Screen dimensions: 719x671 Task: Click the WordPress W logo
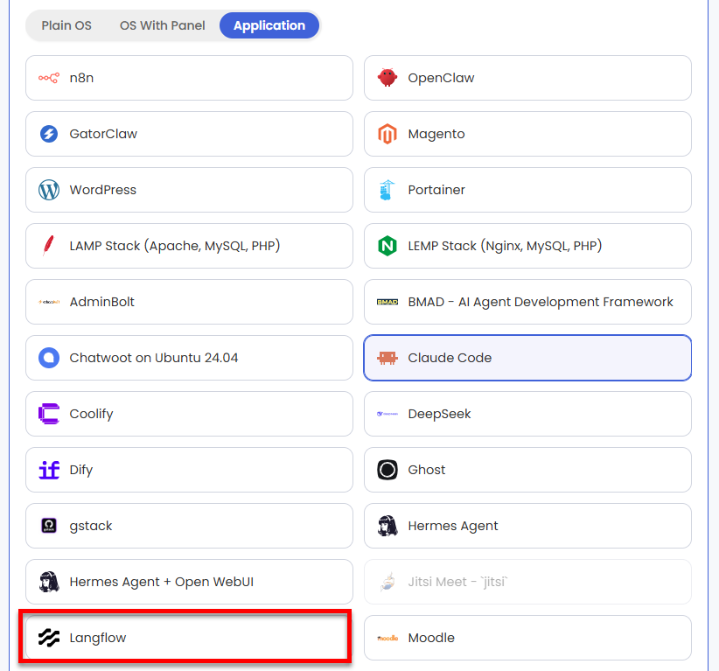(49, 190)
